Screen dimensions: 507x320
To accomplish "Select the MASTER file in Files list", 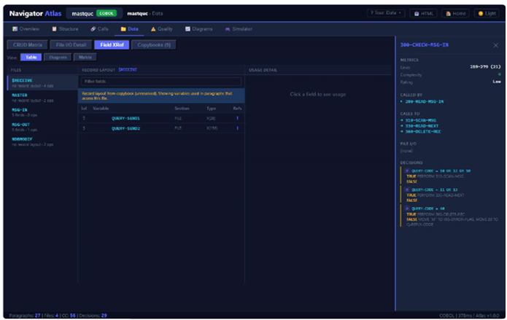I will [43, 98].
